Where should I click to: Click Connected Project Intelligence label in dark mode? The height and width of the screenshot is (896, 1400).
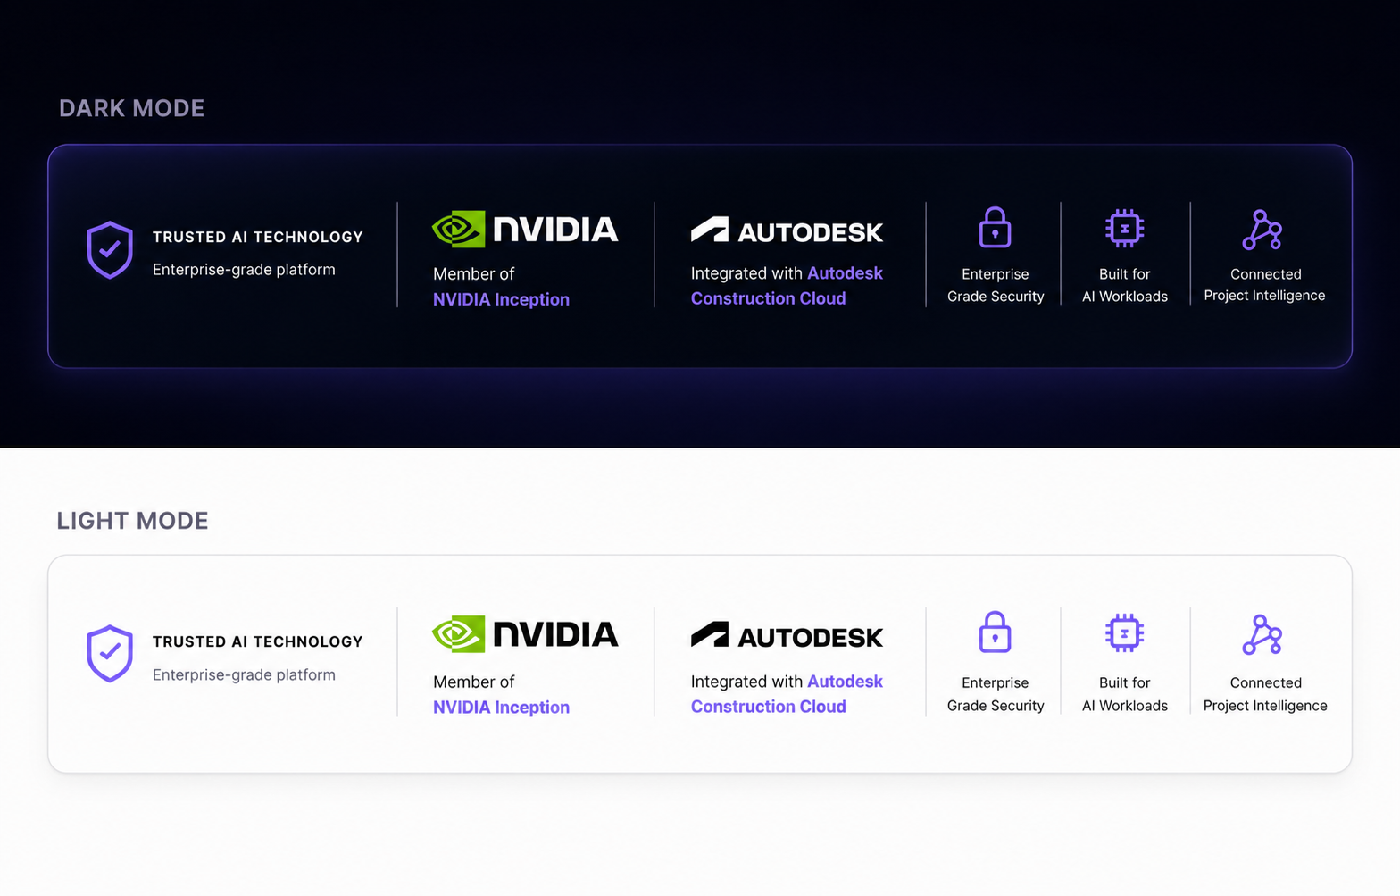click(1265, 285)
